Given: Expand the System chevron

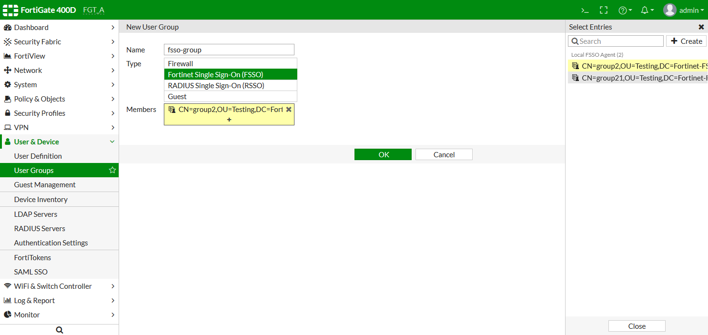Looking at the screenshot, I should (x=113, y=85).
